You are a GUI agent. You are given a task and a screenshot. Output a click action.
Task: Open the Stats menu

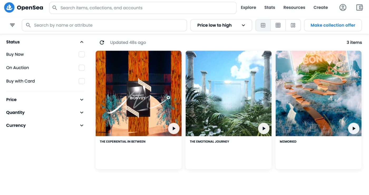[x=270, y=8]
